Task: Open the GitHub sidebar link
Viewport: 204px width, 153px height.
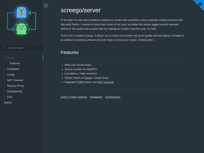Action: [8, 103]
